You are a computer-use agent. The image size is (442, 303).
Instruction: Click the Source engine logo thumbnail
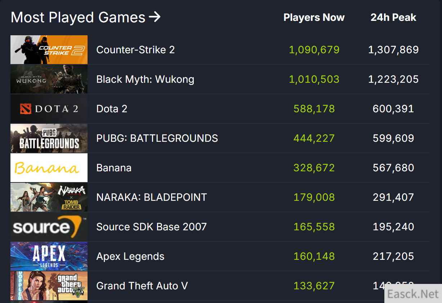[x=49, y=227]
